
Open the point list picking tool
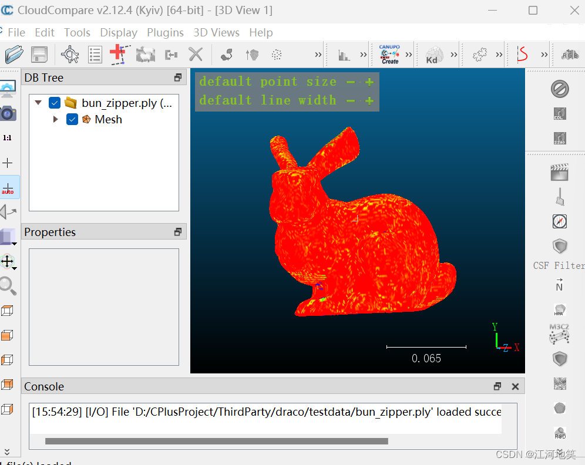point(95,55)
